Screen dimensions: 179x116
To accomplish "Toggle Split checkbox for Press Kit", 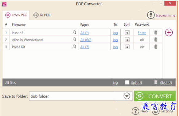I will click(x=127, y=47).
